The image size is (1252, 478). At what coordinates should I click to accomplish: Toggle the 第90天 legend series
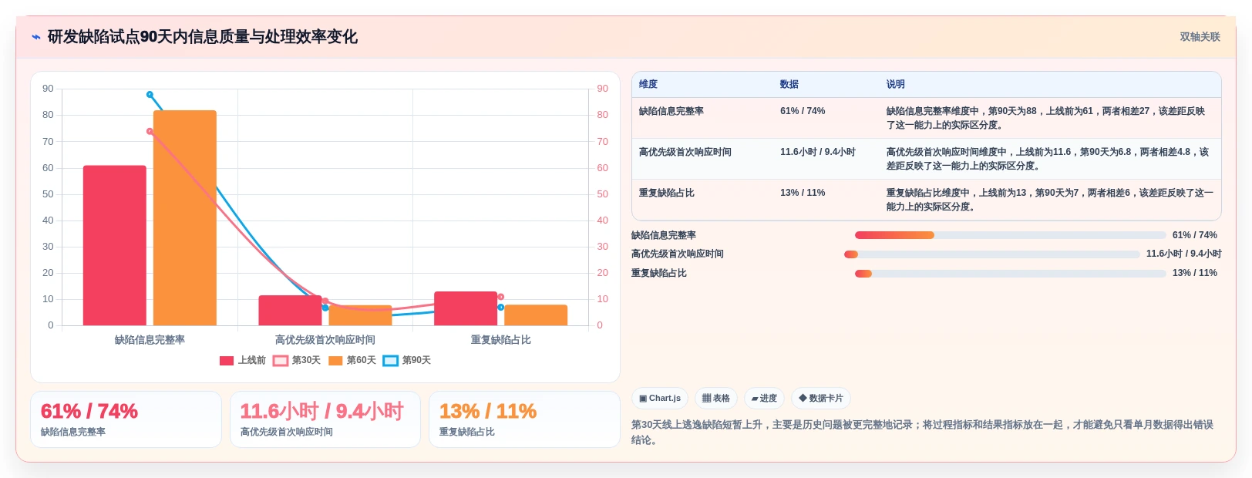click(x=407, y=360)
